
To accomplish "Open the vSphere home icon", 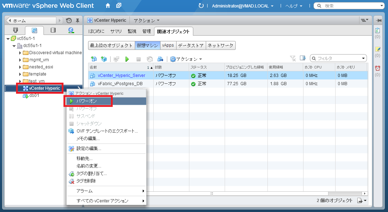I will (x=108, y=5).
